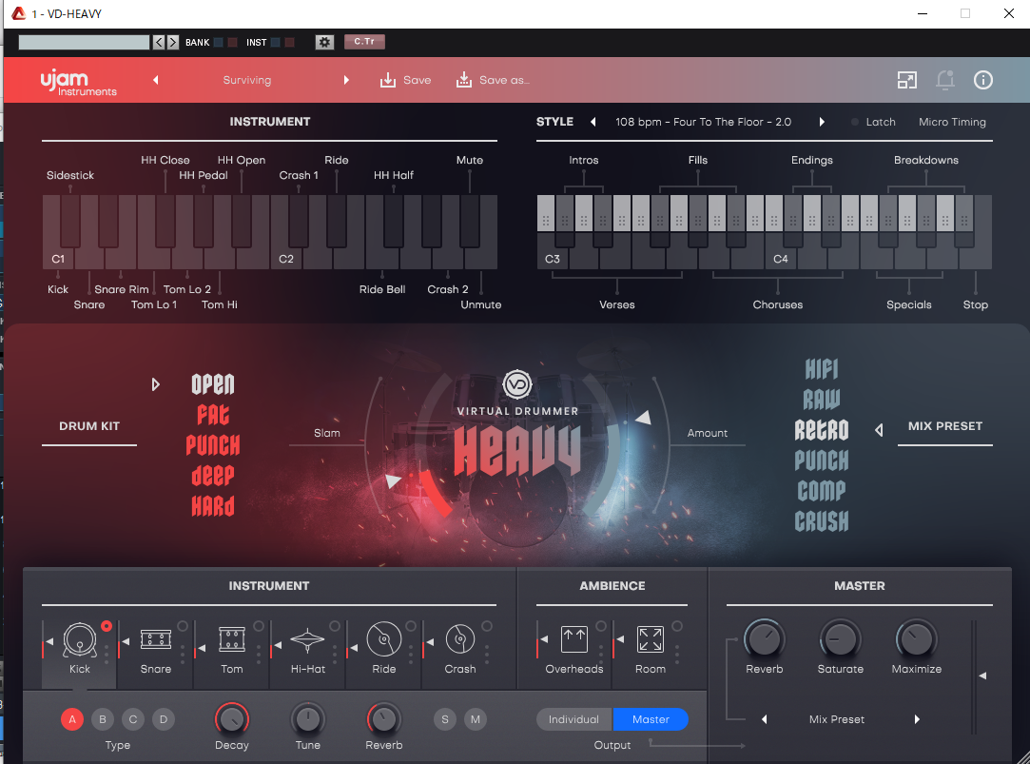The image size is (1030, 764).
Task: Click Save as… to store preset
Action: pyautogui.click(x=493, y=80)
